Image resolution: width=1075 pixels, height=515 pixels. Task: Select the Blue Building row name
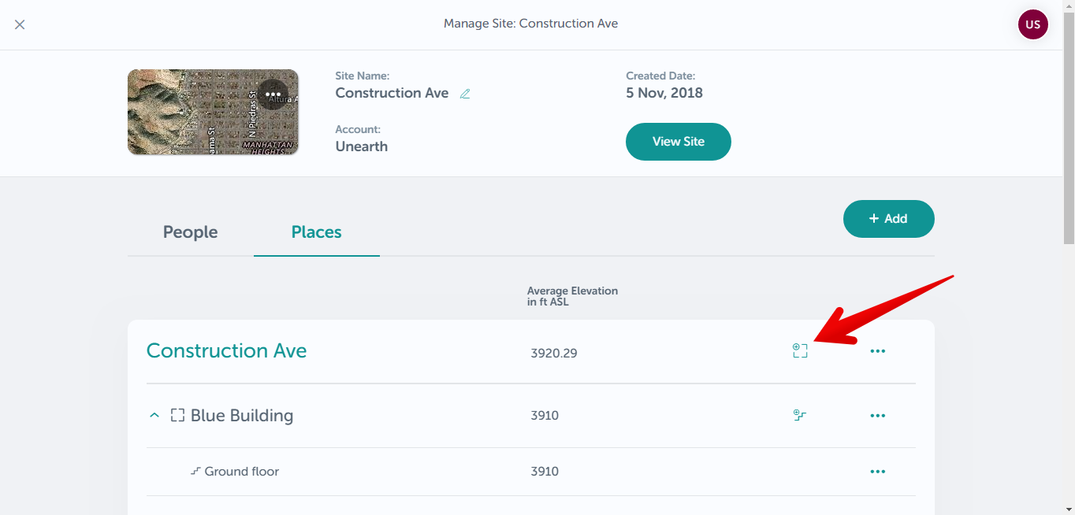click(242, 416)
